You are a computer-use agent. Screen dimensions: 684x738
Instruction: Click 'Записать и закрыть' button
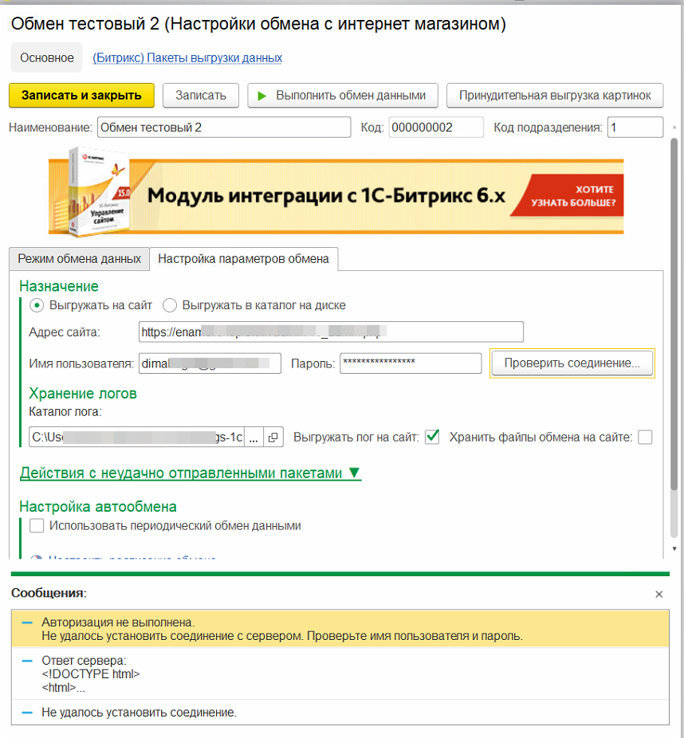click(81, 96)
